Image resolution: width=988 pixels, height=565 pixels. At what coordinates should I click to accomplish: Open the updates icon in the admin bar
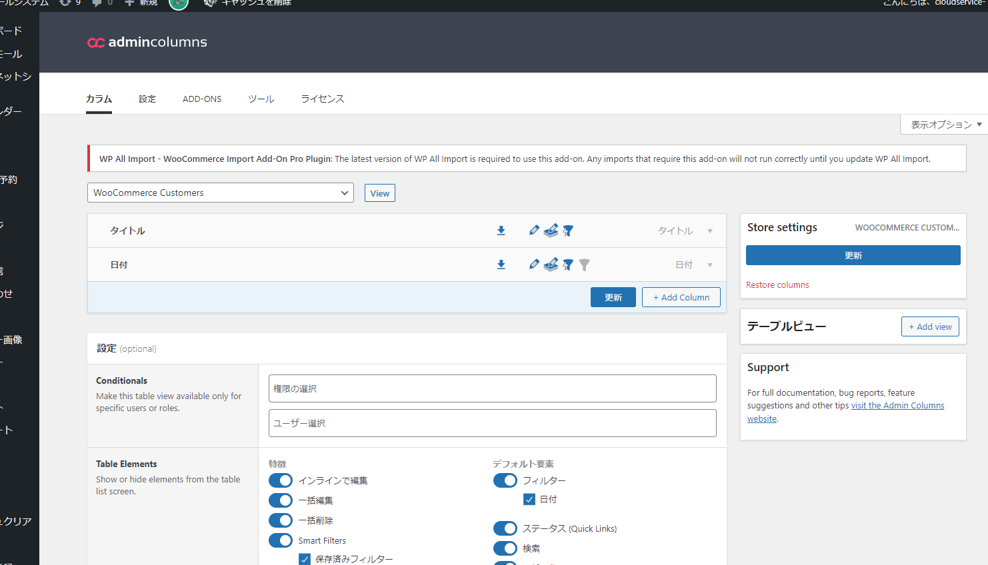(x=70, y=3)
